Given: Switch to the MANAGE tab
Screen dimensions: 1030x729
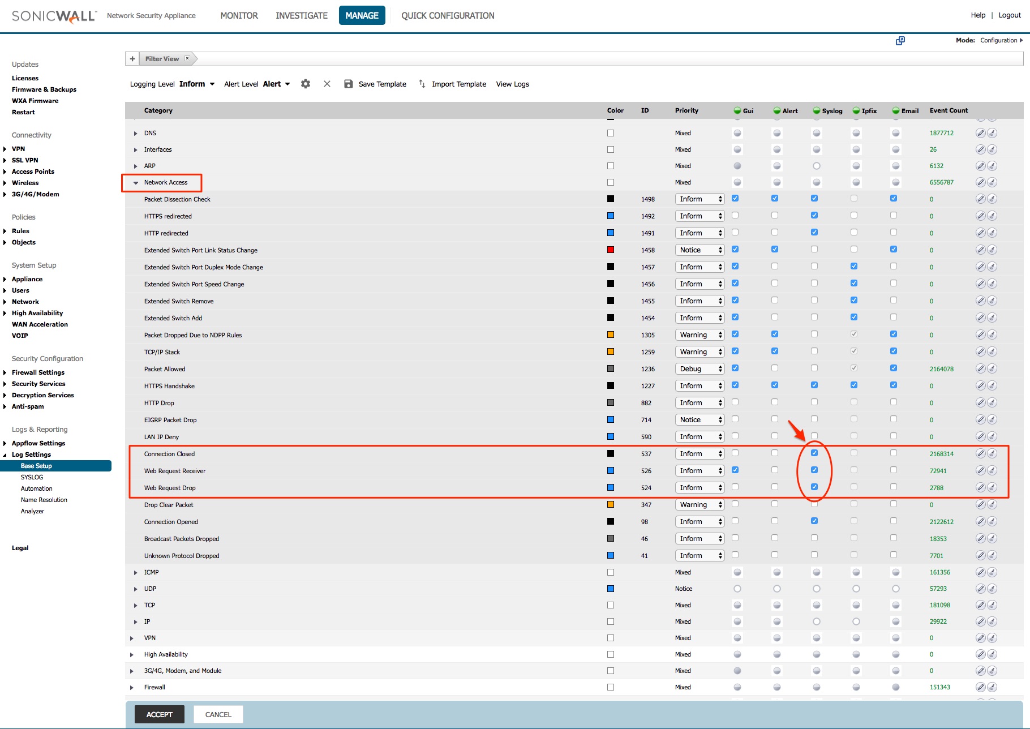Looking at the screenshot, I should pos(362,15).
